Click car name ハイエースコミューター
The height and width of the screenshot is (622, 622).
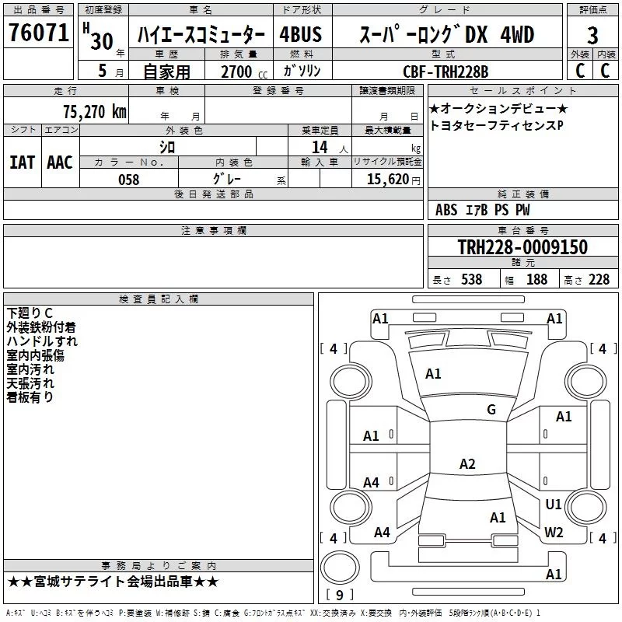click(201, 34)
